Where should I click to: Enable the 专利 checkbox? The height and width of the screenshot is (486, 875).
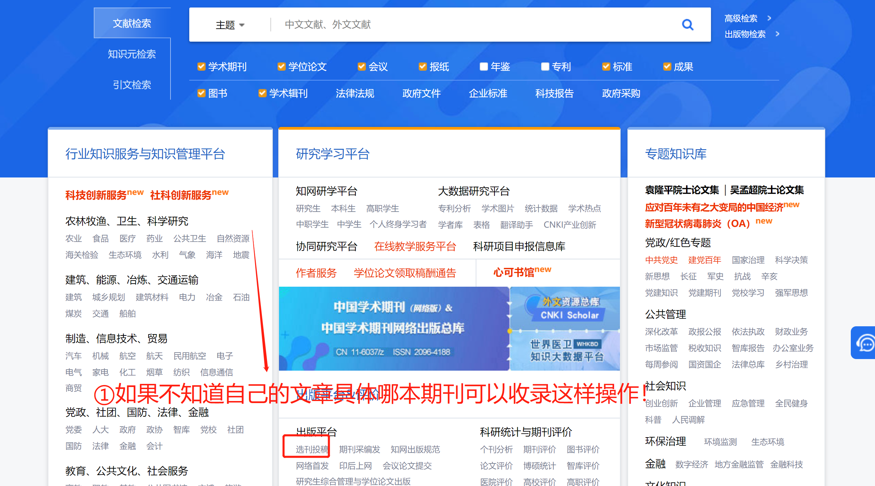(545, 67)
